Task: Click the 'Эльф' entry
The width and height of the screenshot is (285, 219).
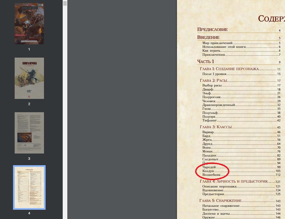Action: [207, 93]
